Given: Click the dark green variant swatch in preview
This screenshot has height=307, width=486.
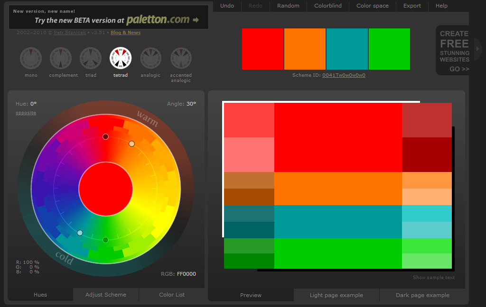Looking at the screenshot, I should click(x=249, y=261).
